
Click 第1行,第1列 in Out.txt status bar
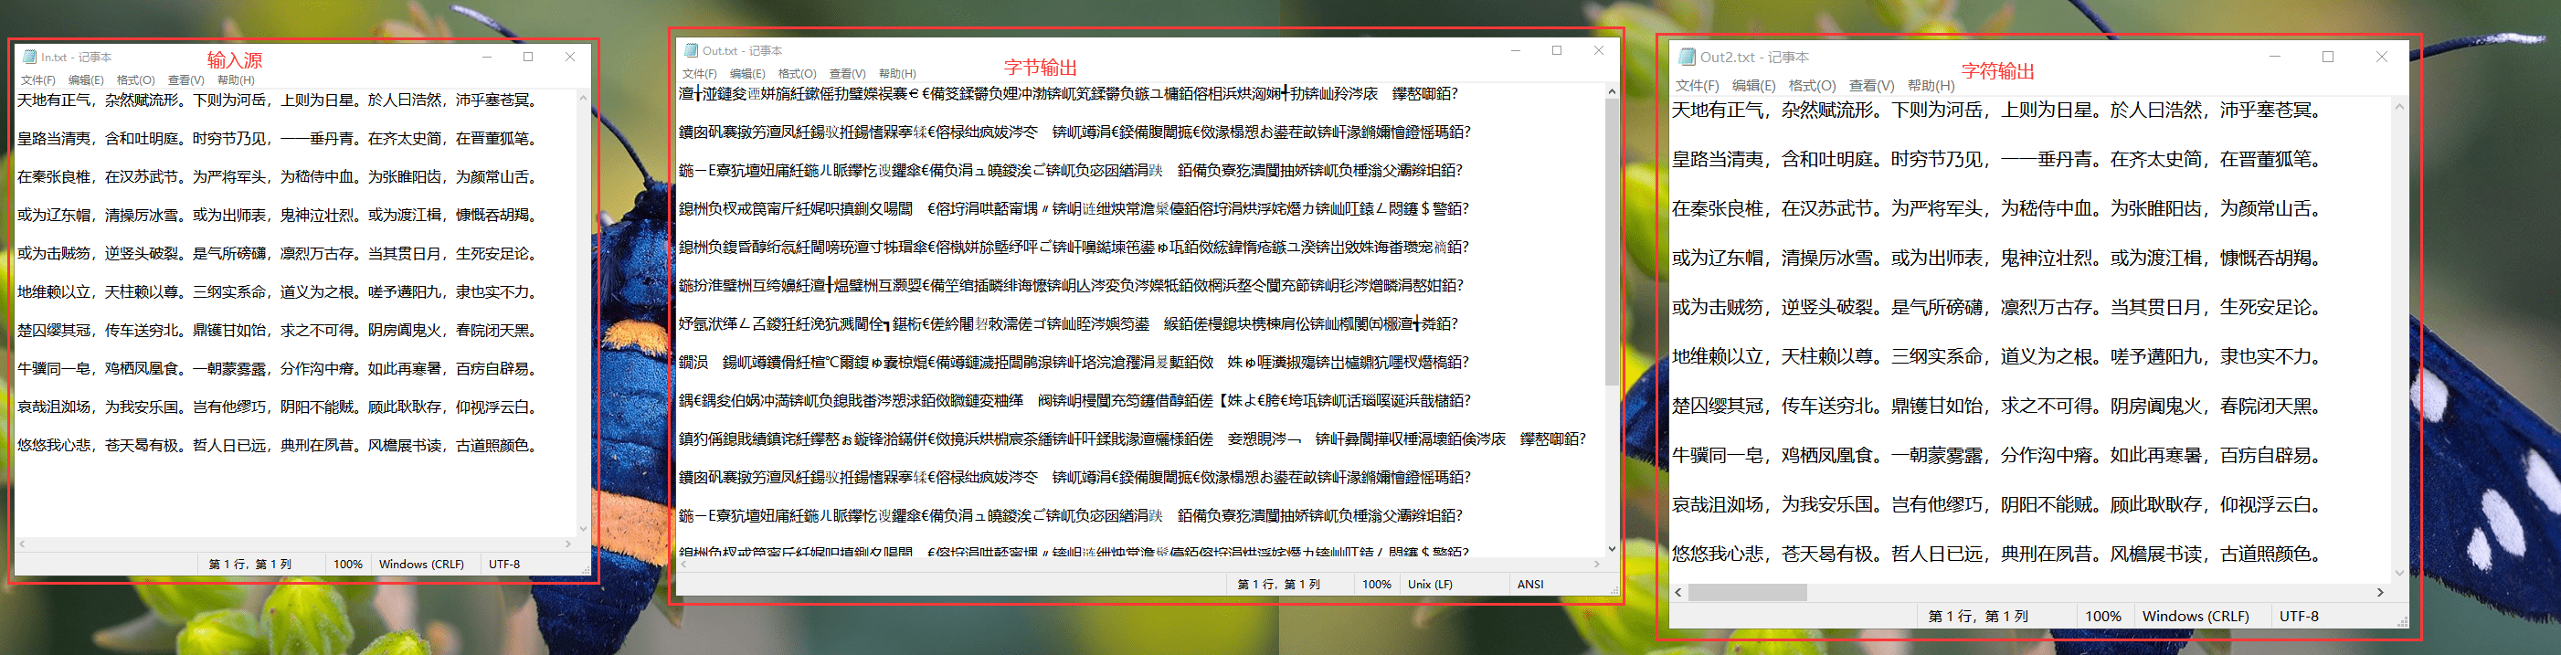1278,585
